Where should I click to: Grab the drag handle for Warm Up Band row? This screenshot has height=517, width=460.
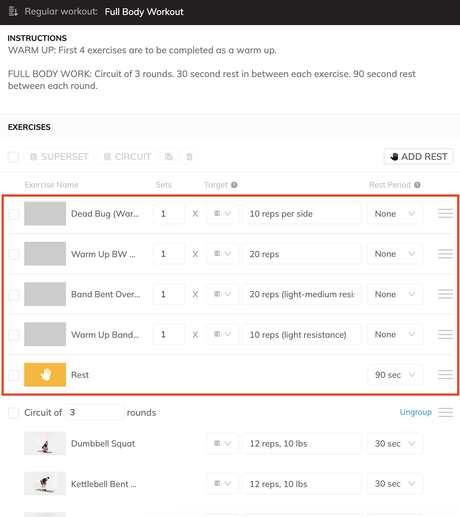[445, 334]
